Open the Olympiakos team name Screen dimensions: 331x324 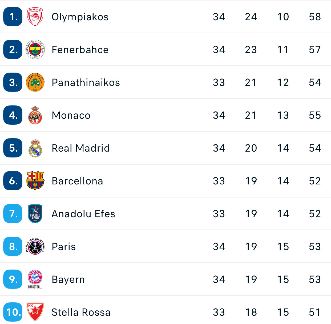tap(80, 17)
